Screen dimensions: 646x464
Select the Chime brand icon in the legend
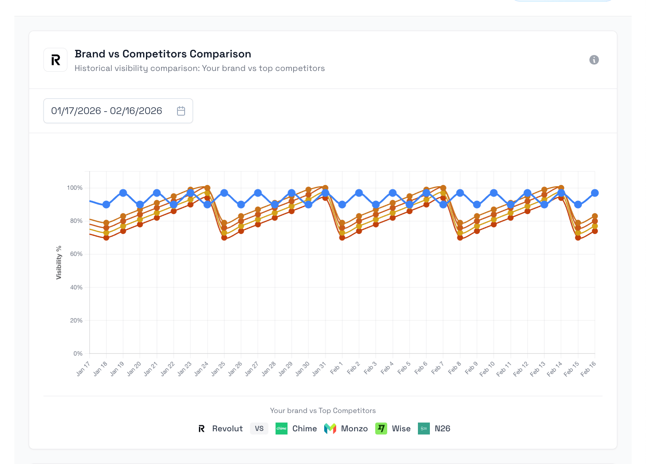click(x=282, y=429)
